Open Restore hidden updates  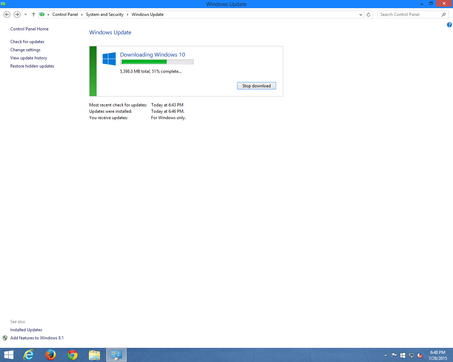32,66
